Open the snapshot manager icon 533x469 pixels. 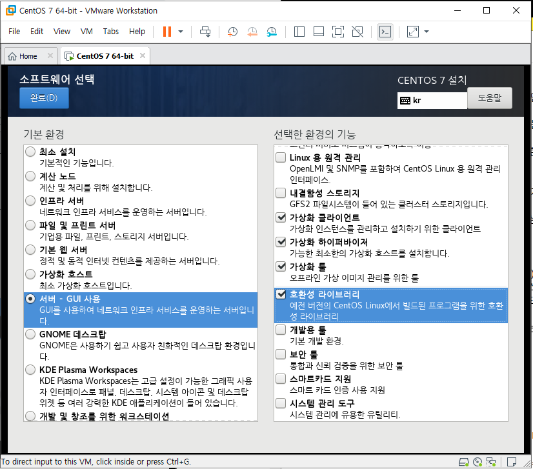[272, 32]
